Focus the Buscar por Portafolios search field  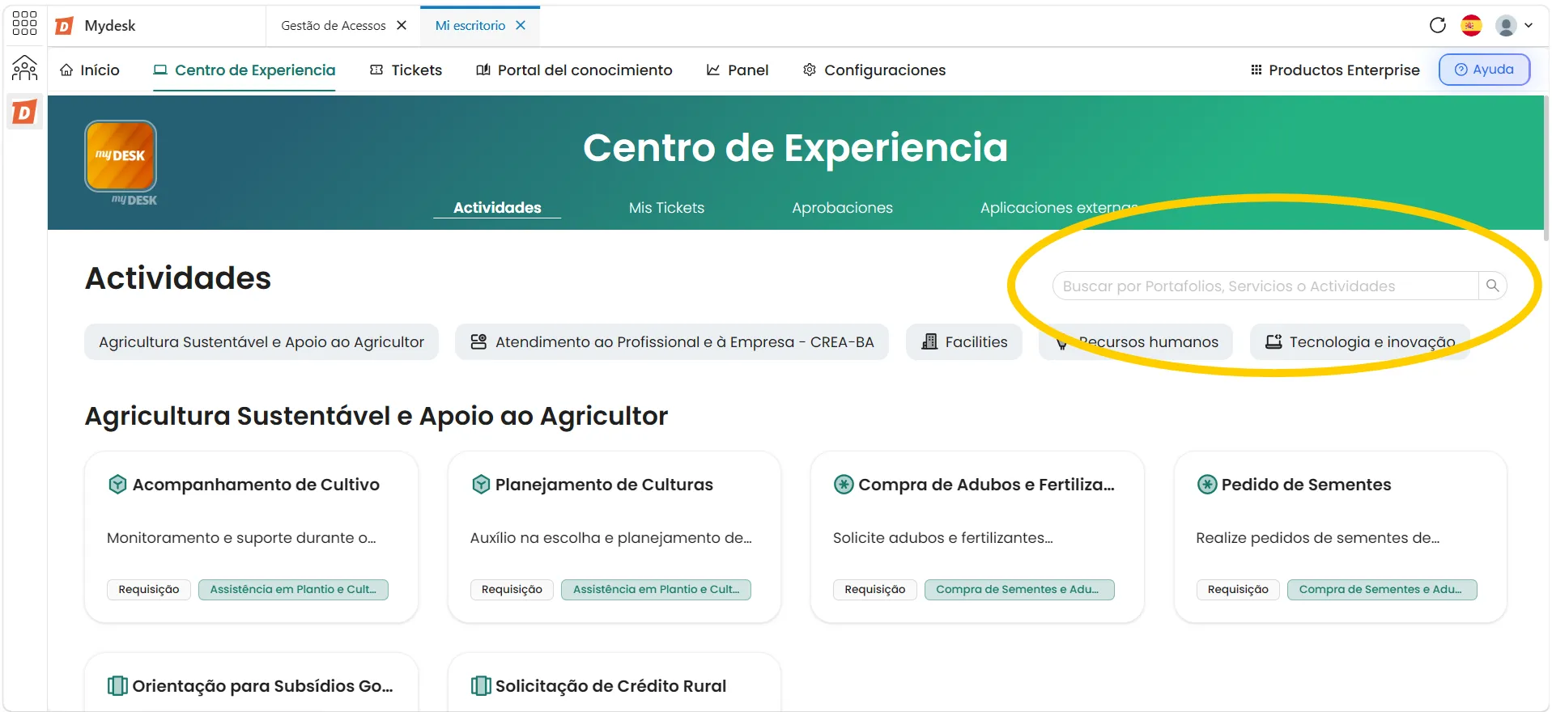1265,286
